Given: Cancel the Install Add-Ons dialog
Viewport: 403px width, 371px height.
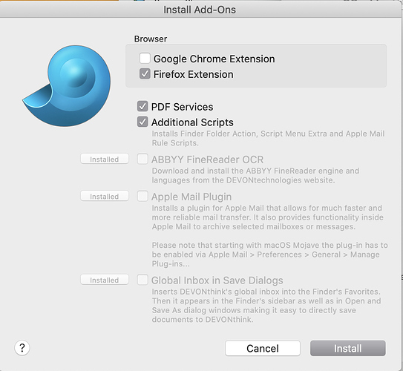Looking at the screenshot, I should point(263,349).
